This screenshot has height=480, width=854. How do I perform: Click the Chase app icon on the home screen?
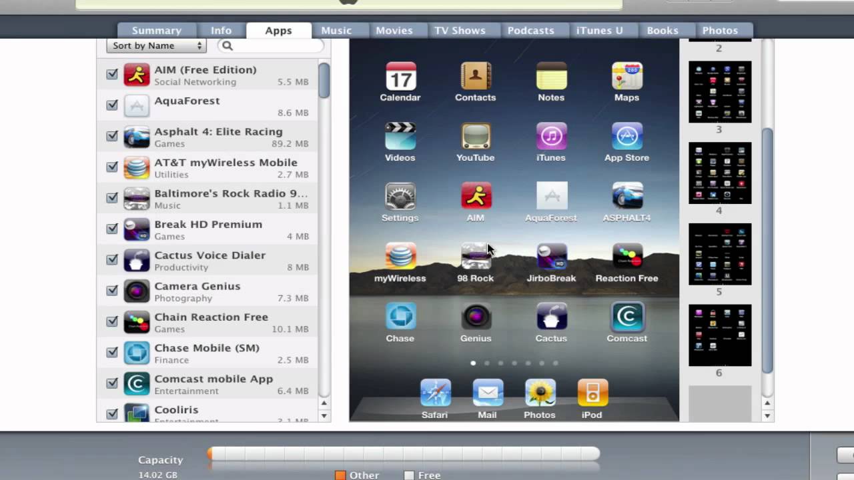(x=400, y=317)
